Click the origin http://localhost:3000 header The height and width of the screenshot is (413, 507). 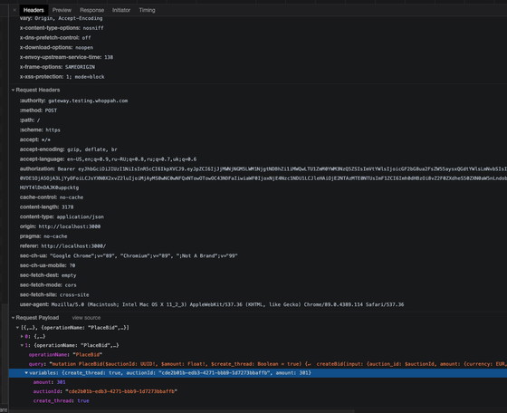click(60, 226)
